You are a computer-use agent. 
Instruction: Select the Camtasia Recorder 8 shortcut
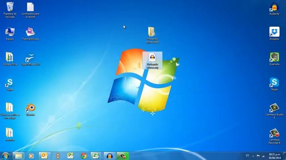274,136
